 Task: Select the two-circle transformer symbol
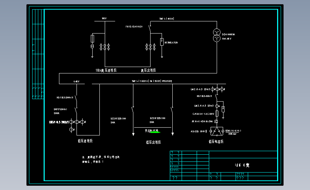point(217,35)
